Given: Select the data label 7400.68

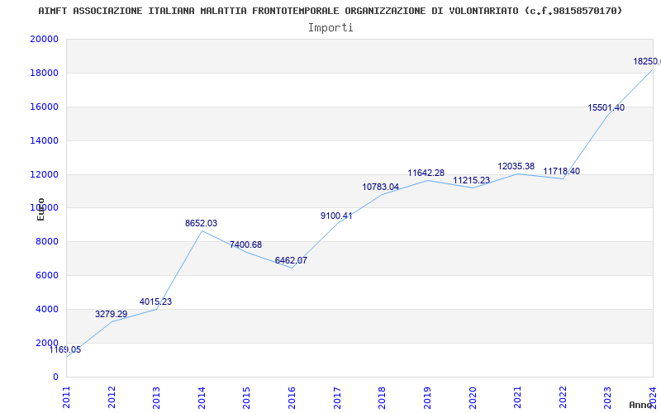Looking at the screenshot, I should point(245,244).
